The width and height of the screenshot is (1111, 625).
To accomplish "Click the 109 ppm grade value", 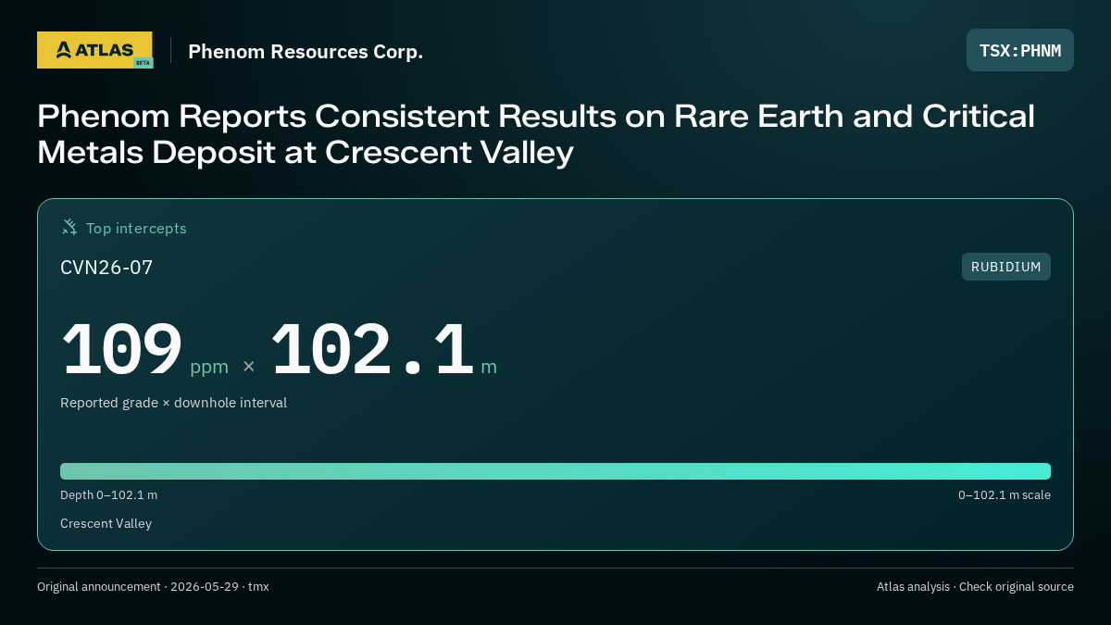I will 144,350.
